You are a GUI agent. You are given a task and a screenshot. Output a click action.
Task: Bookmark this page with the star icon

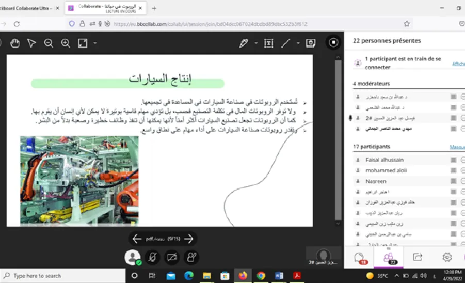point(407,24)
